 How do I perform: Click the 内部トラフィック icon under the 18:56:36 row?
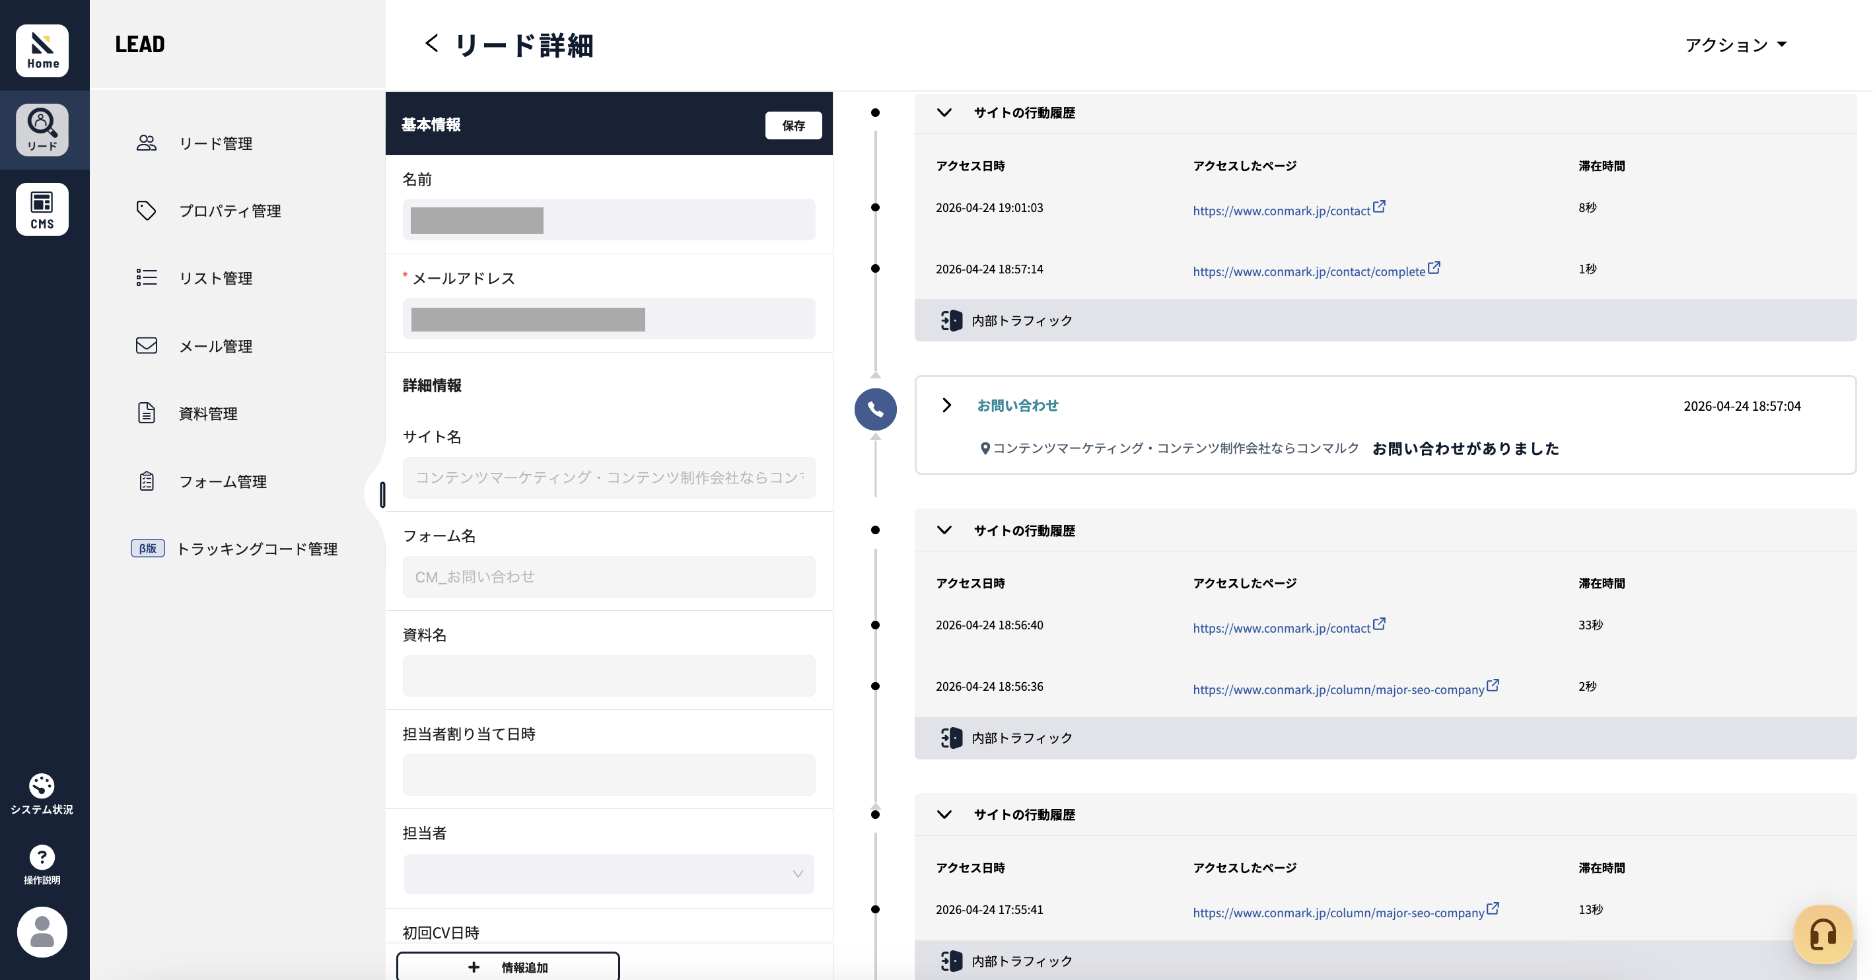coord(951,738)
